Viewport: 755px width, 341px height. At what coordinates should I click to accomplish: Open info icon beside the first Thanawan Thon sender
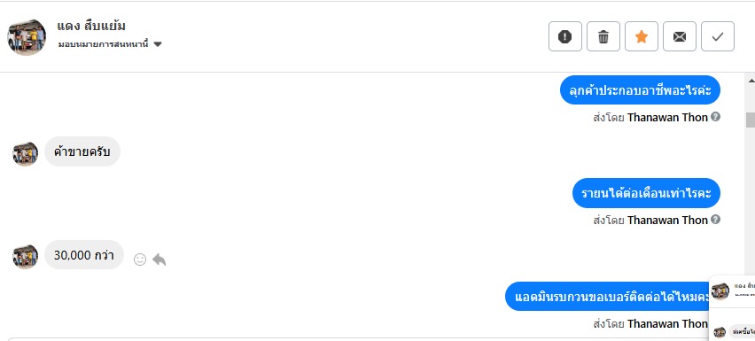tap(715, 116)
